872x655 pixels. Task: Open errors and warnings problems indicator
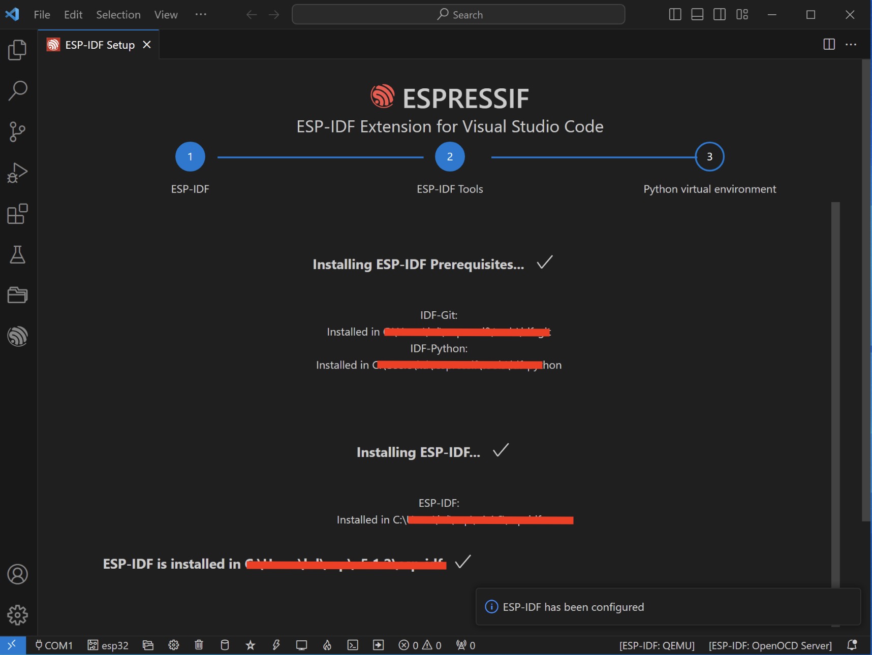point(420,645)
